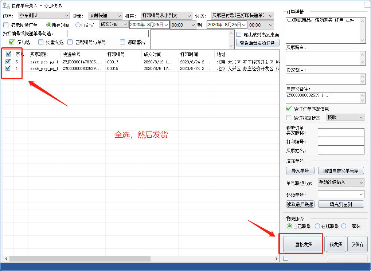Click the 仅保存 button
Viewport: 371px width, 271px height.
coord(357,244)
